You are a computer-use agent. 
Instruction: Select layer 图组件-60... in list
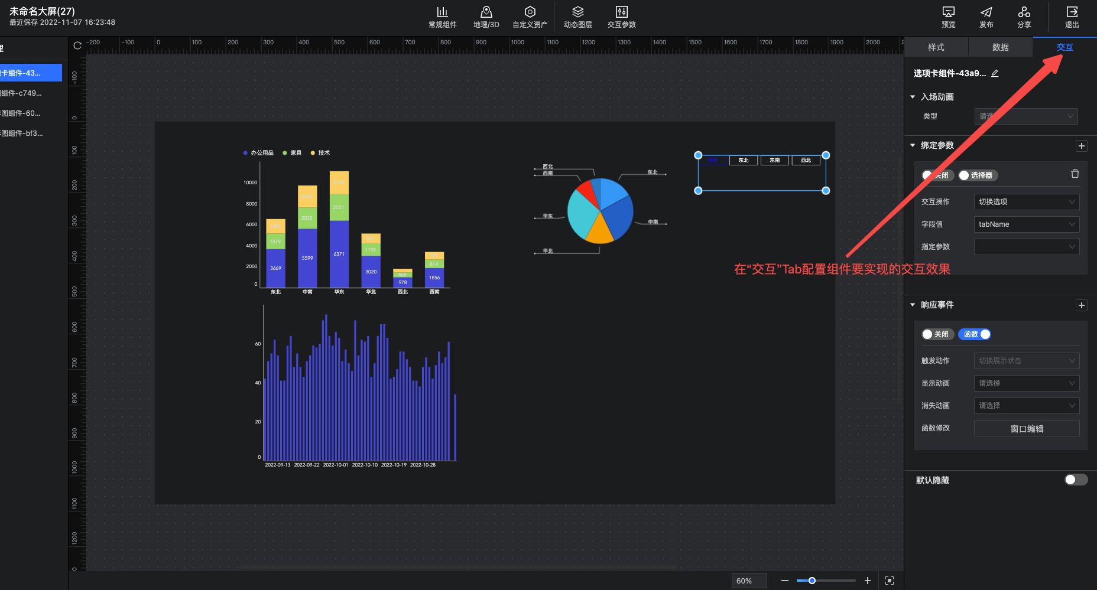click(x=31, y=113)
